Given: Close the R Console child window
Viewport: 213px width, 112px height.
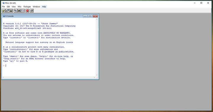Looking at the screenshot, I should click(95, 16).
